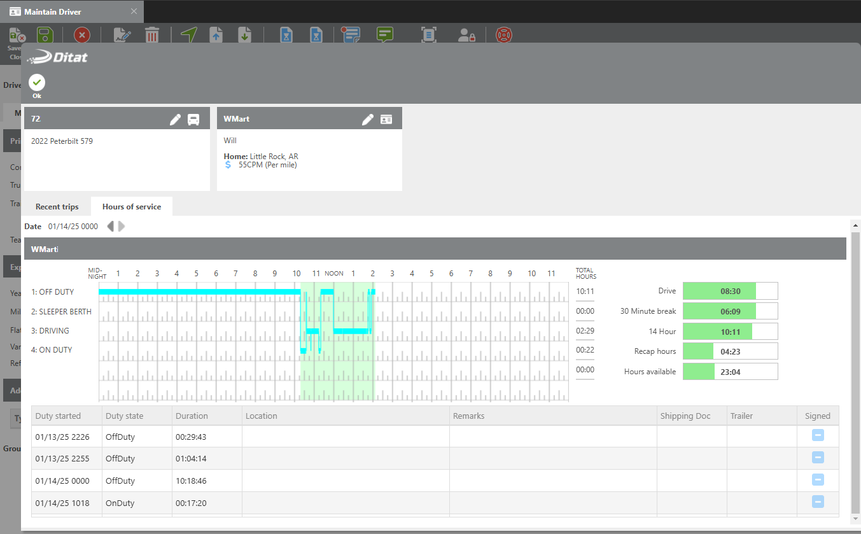This screenshot has width=861, height=534.
Task: Sort by the Duration column header
Action: pos(192,416)
